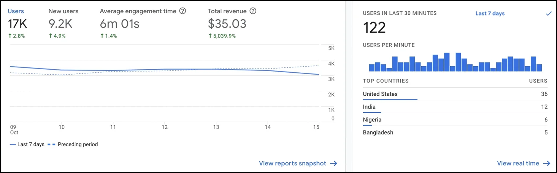The height and width of the screenshot is (173, 557).
Task: Click the Last 7 days legend swatch
Action: pos(13,144)
